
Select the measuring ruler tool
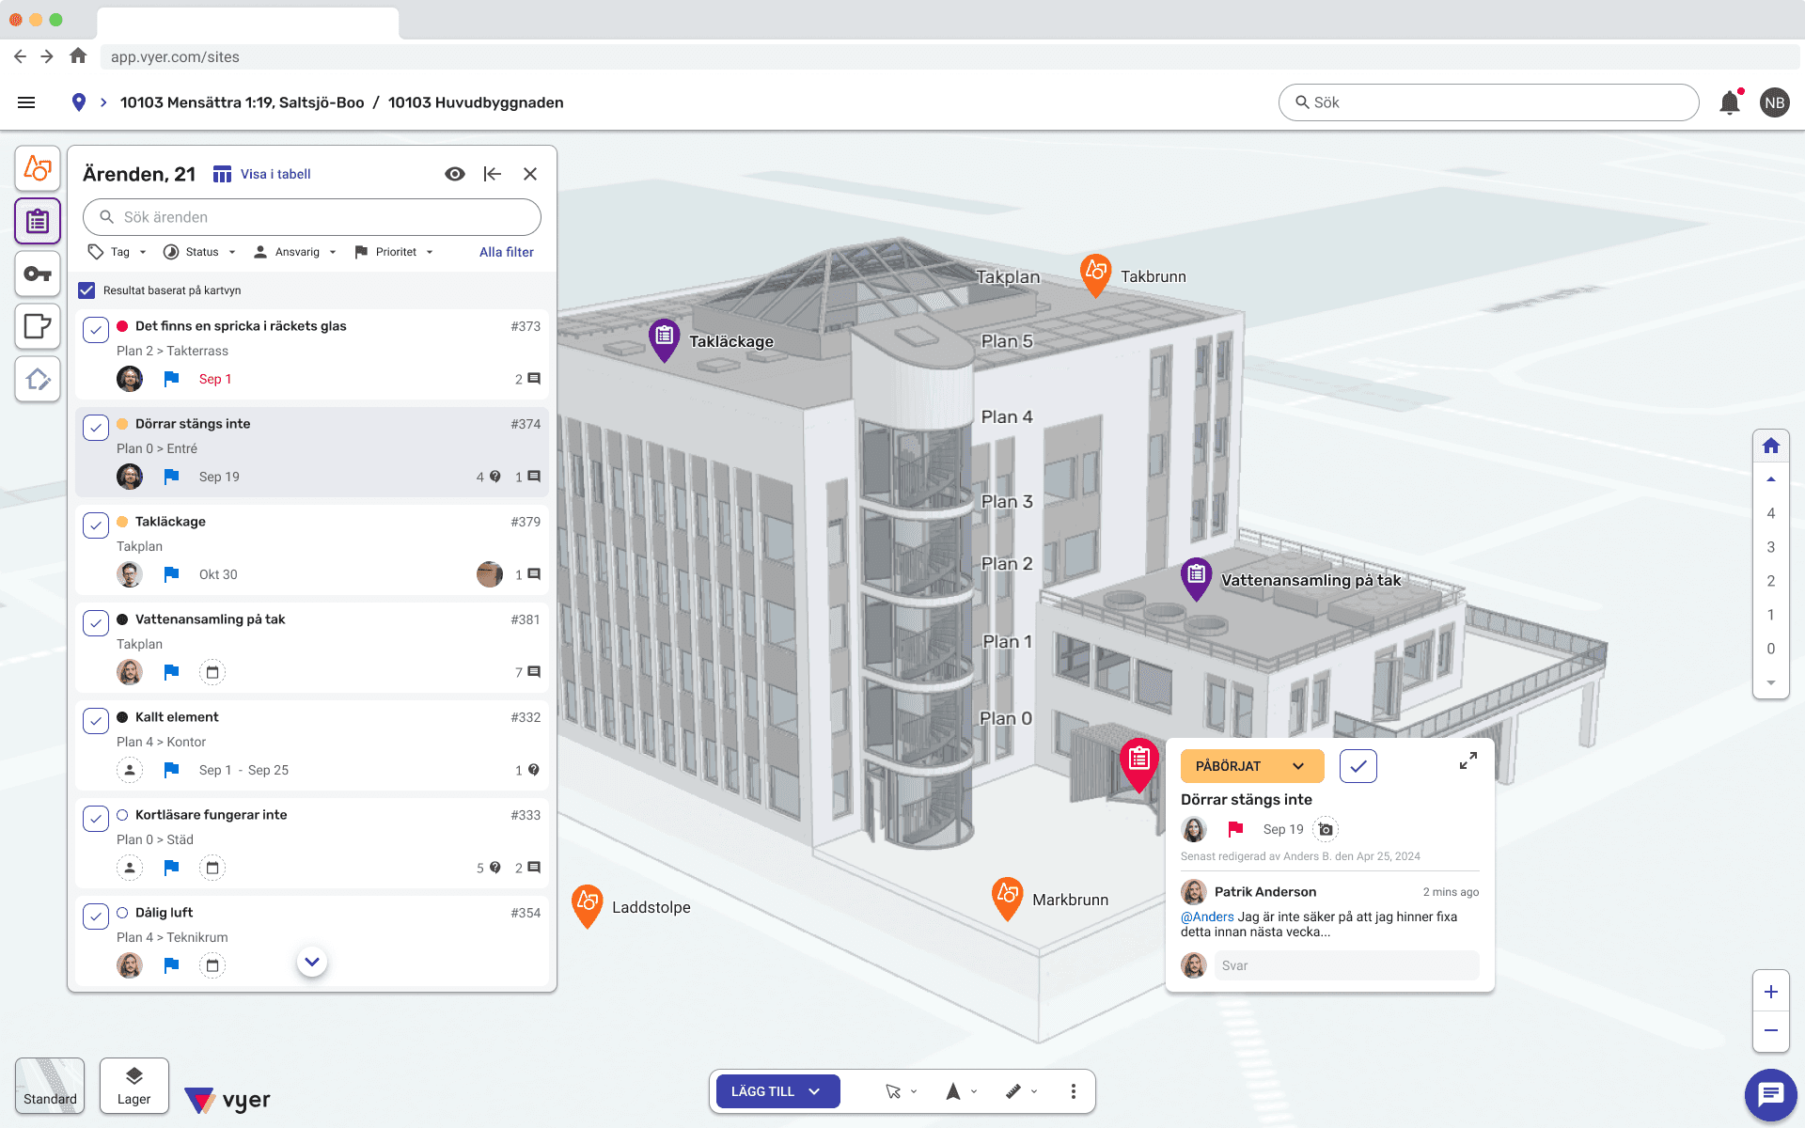click(x=1013, y=1091)
